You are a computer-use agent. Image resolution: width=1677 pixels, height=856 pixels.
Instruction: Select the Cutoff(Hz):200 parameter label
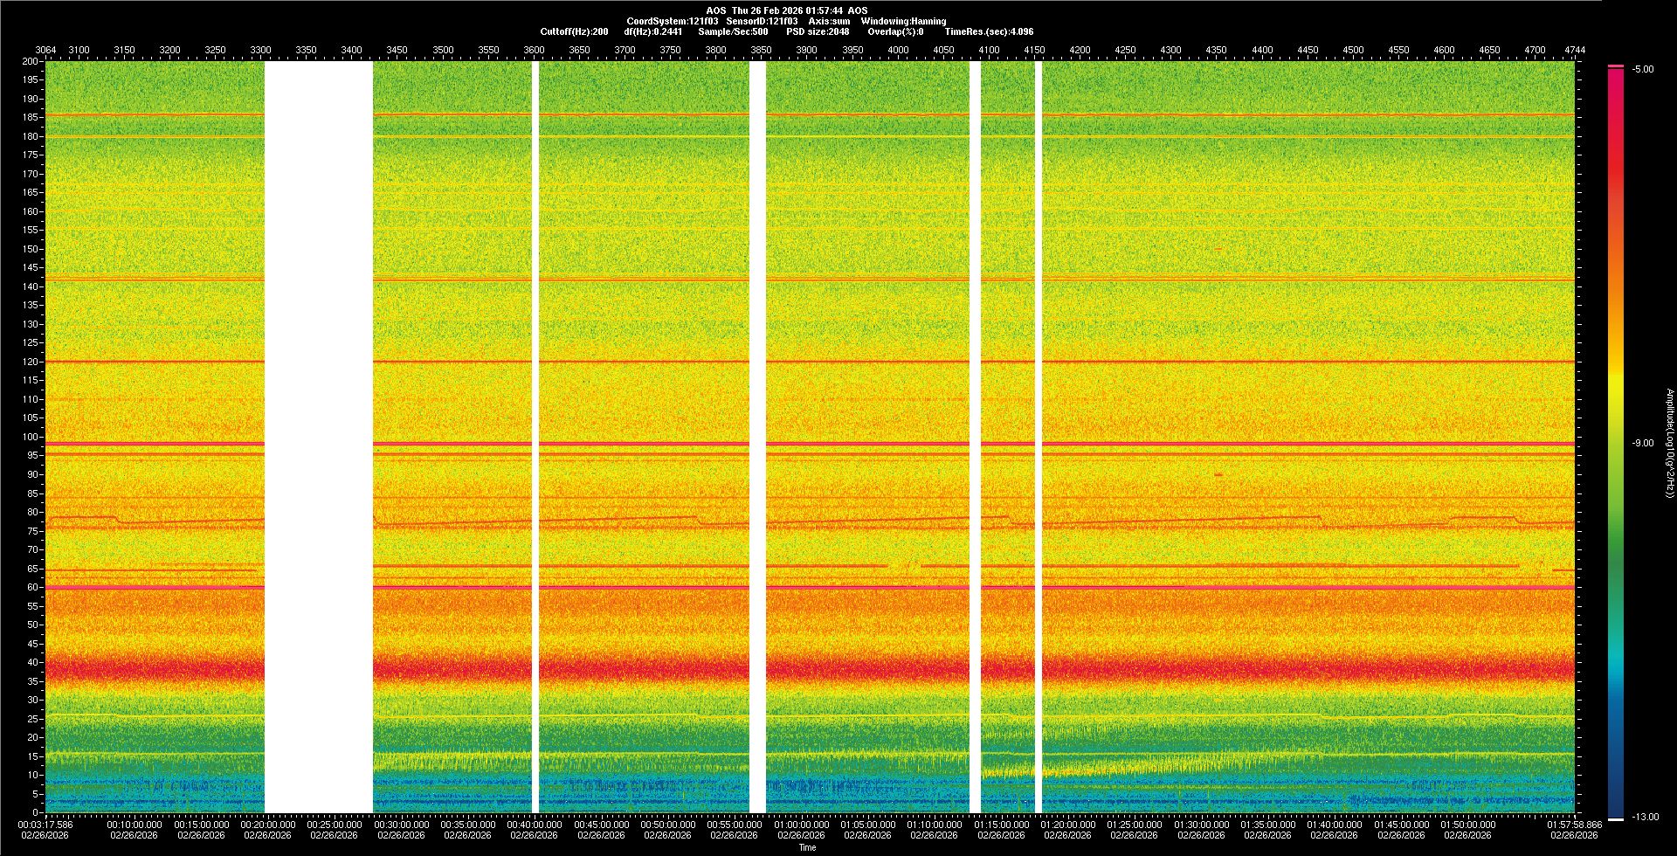(x=574, y=31)
